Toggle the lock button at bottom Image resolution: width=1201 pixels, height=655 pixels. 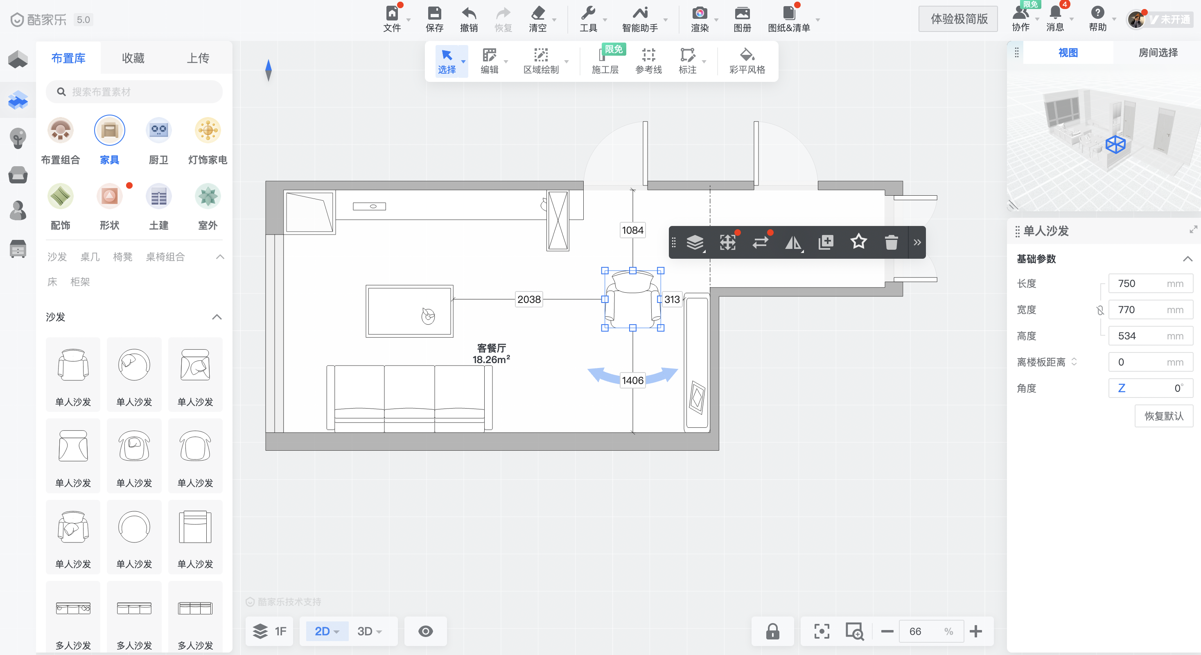(x=772, y=631)
